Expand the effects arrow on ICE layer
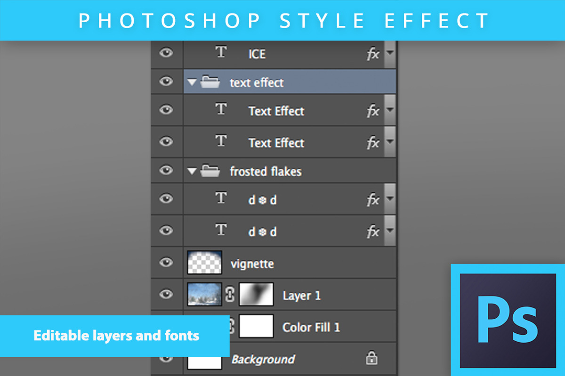 point(389,53)
